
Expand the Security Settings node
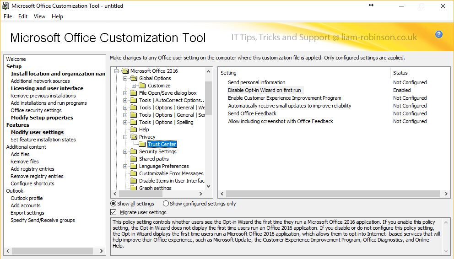(125, 151)
